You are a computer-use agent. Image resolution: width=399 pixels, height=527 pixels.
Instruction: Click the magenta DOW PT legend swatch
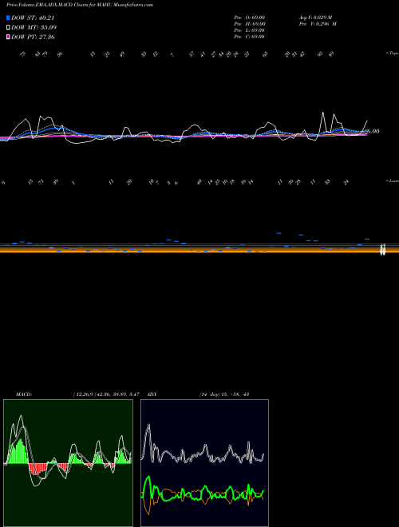(x=8, y=37)
